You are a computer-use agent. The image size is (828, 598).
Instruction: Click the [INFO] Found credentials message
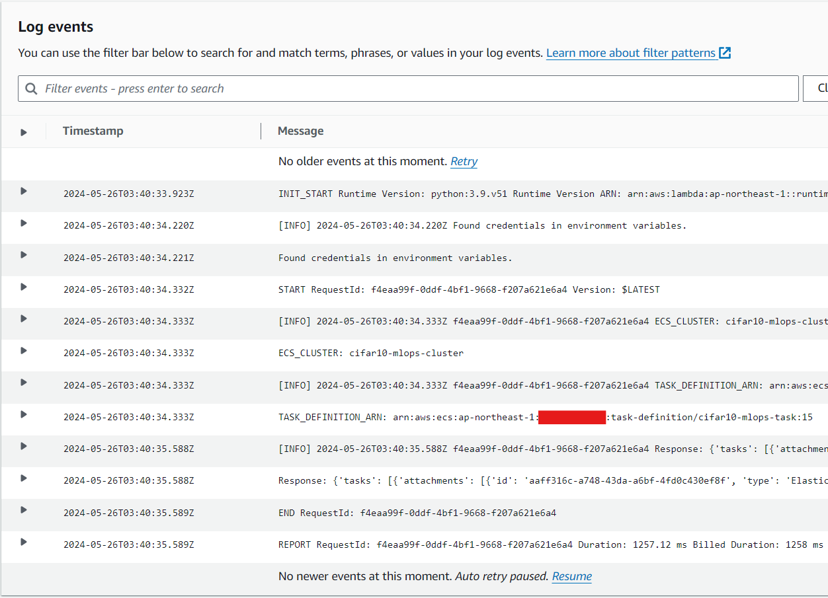[x=483, y=225]
